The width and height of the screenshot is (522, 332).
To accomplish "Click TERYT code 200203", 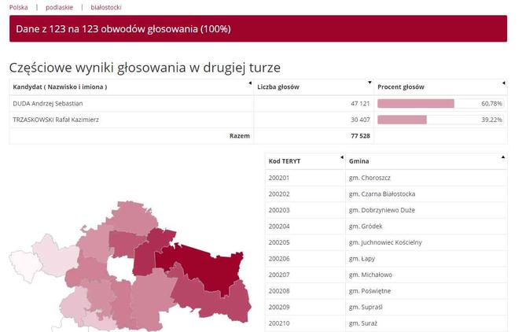I will 279,210.
